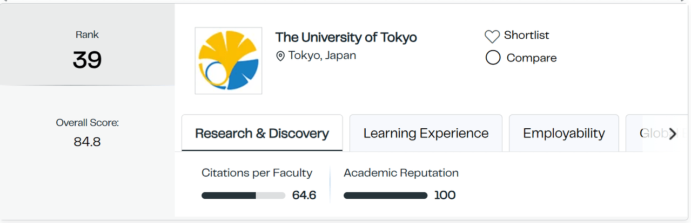Select the Research & Discovery tab

click(262, 133)
